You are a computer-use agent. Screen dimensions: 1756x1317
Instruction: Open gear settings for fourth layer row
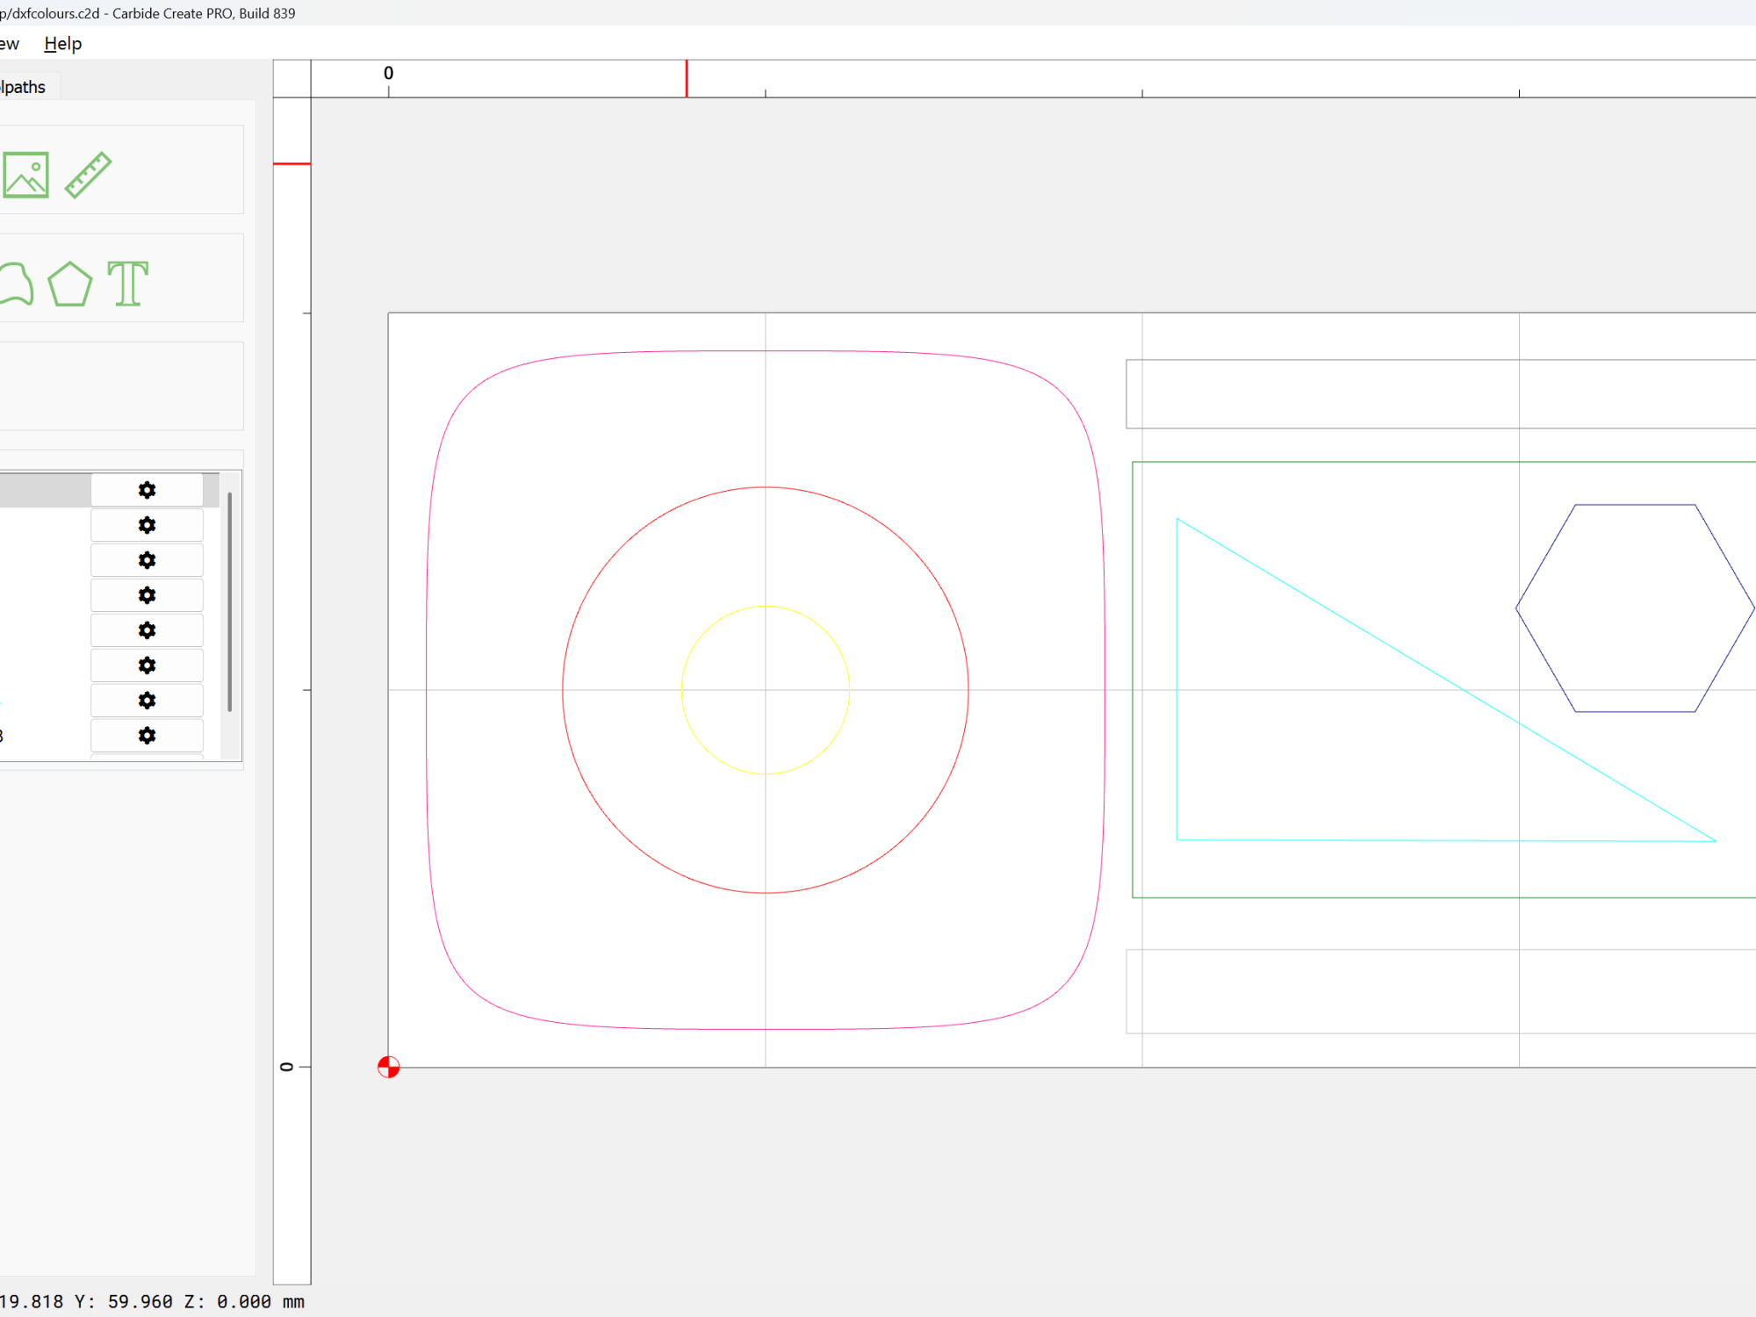[147, 595]
